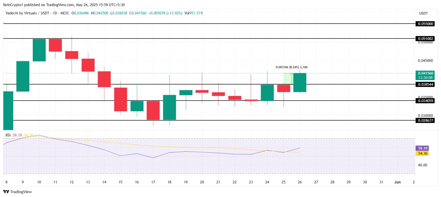Click the 0.028677 support level label

tap(425, 121)
